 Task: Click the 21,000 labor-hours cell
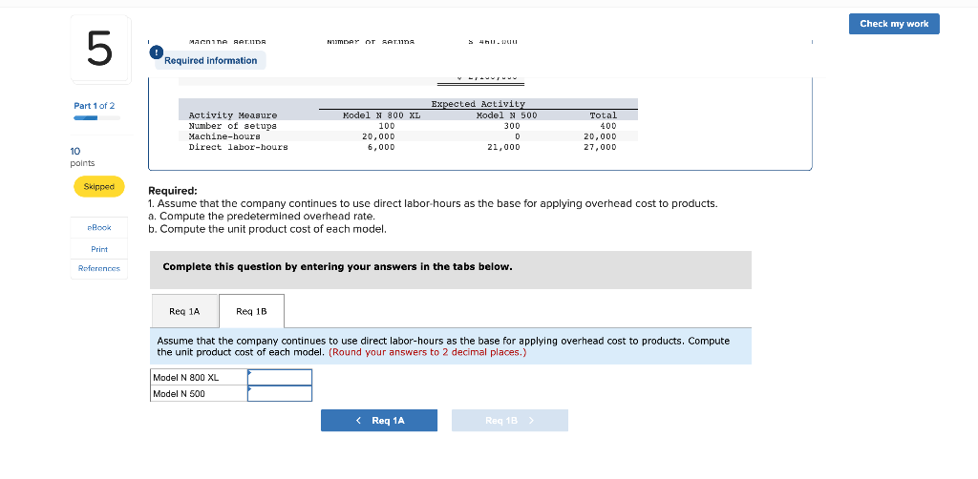pos(503,147)
